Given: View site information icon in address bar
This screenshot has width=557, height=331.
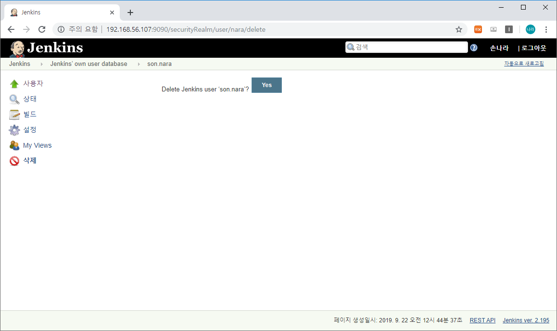Looking at the screenshot, I should (x=61, y=29).
